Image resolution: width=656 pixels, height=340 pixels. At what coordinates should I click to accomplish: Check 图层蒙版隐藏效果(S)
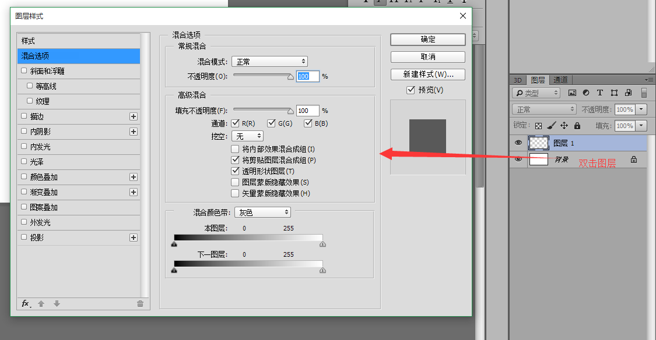[x=235, y=182]
